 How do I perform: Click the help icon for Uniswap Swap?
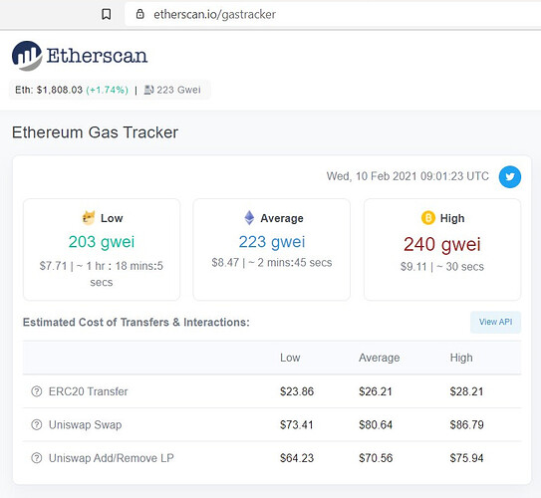37,425
